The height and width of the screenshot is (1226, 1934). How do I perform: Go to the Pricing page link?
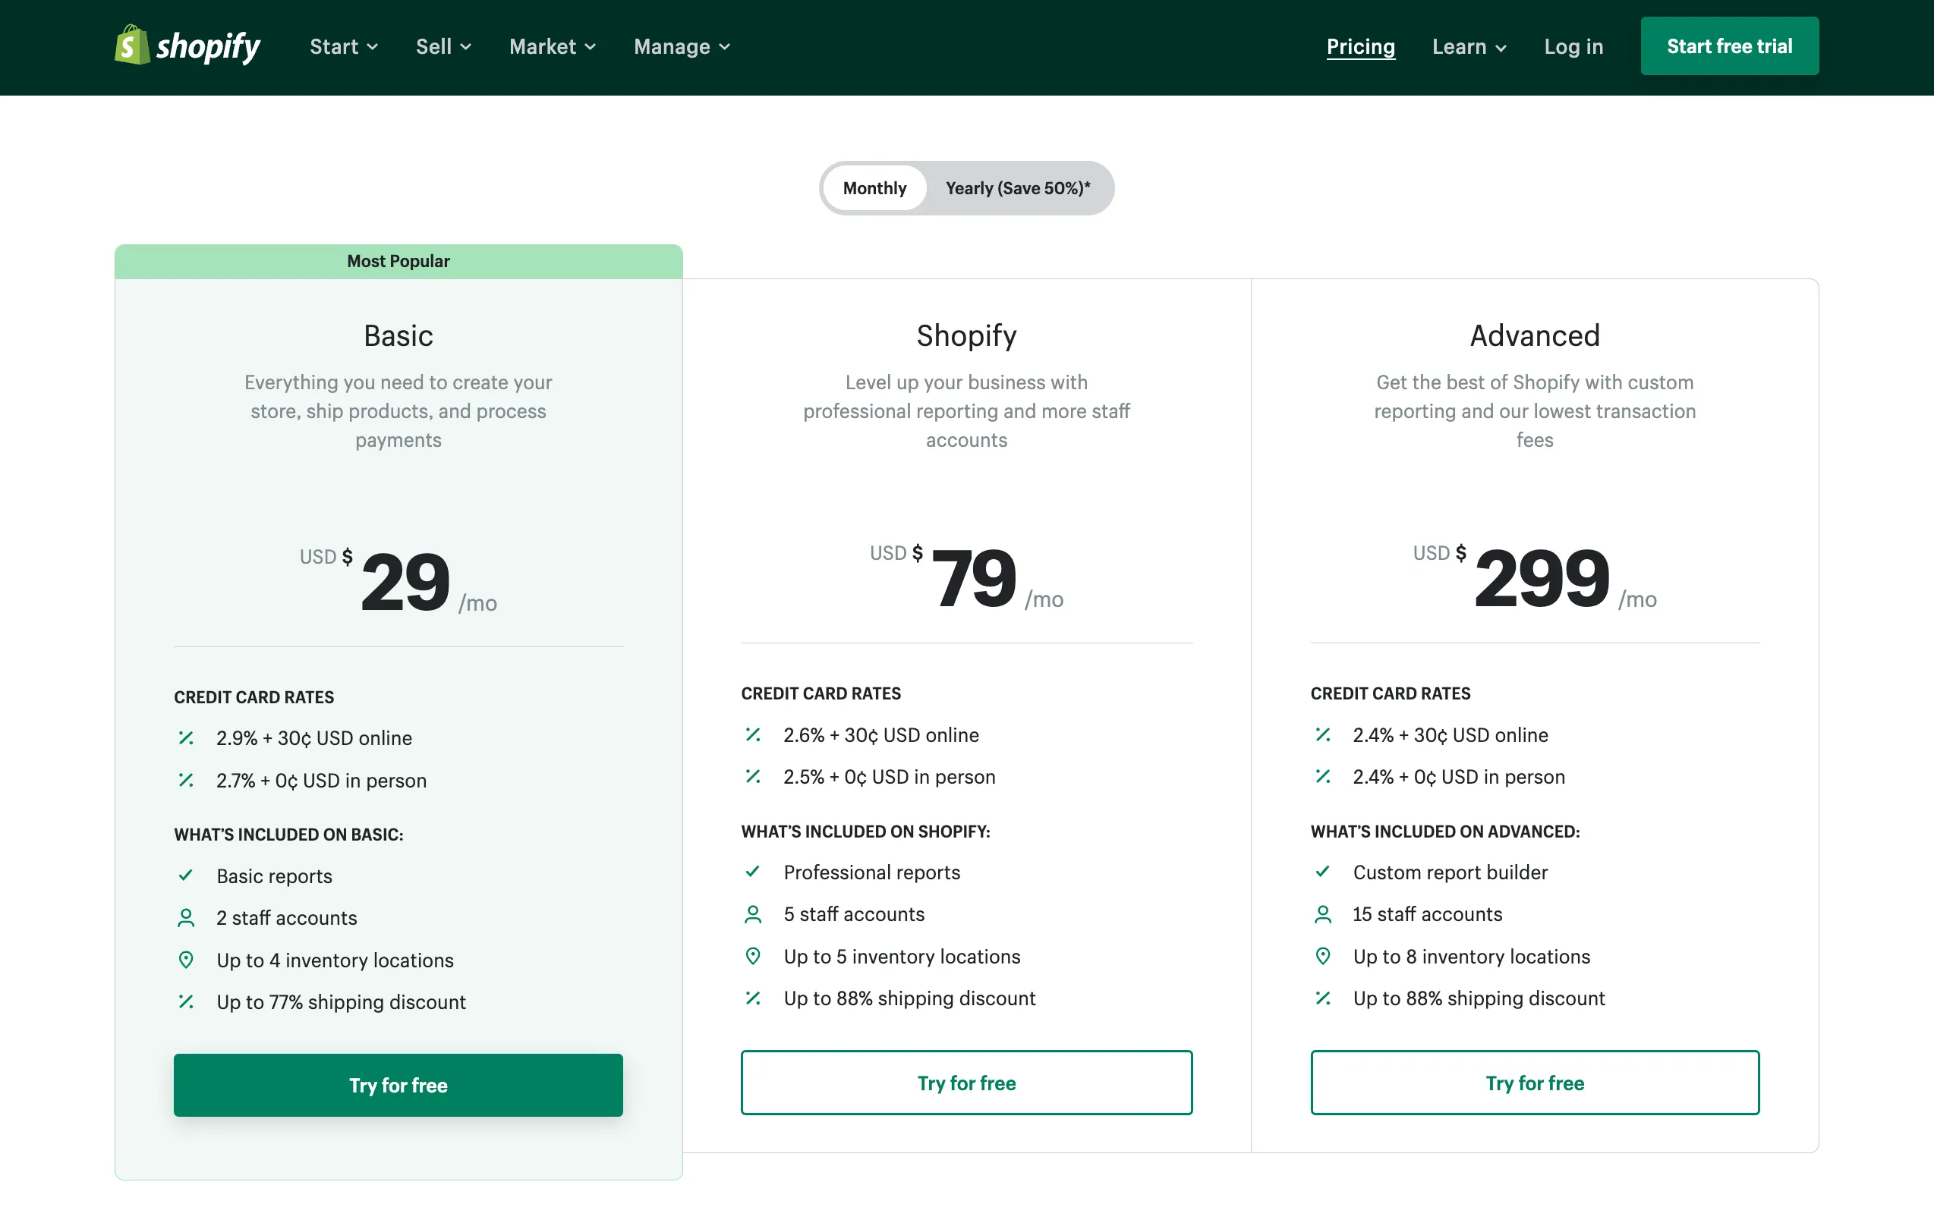[1359, 46]
